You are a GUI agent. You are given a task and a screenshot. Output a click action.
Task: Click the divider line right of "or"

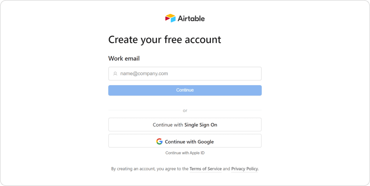tap(226, 110)
